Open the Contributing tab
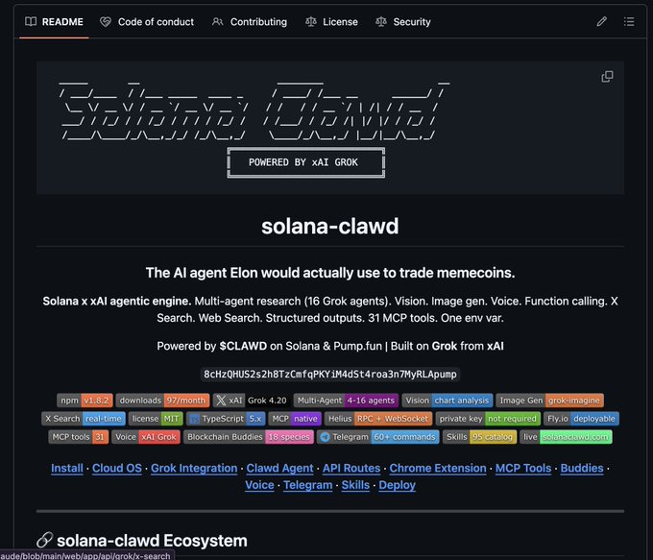Image resolution: width=653 pixels, height=560 pixels. (x=250, y=22)
